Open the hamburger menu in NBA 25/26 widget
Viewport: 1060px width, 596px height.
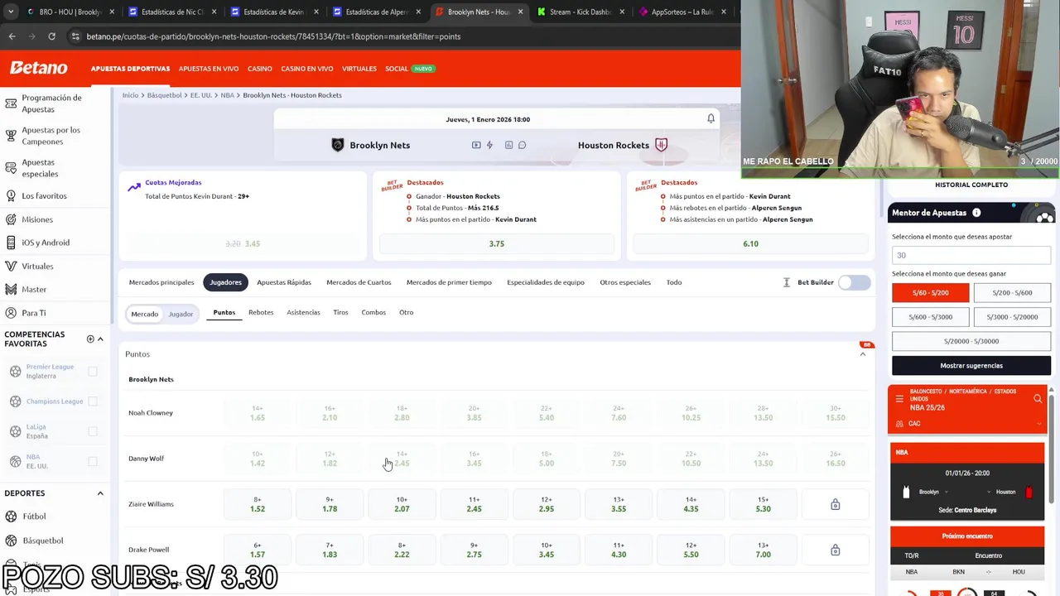(899, 399)
